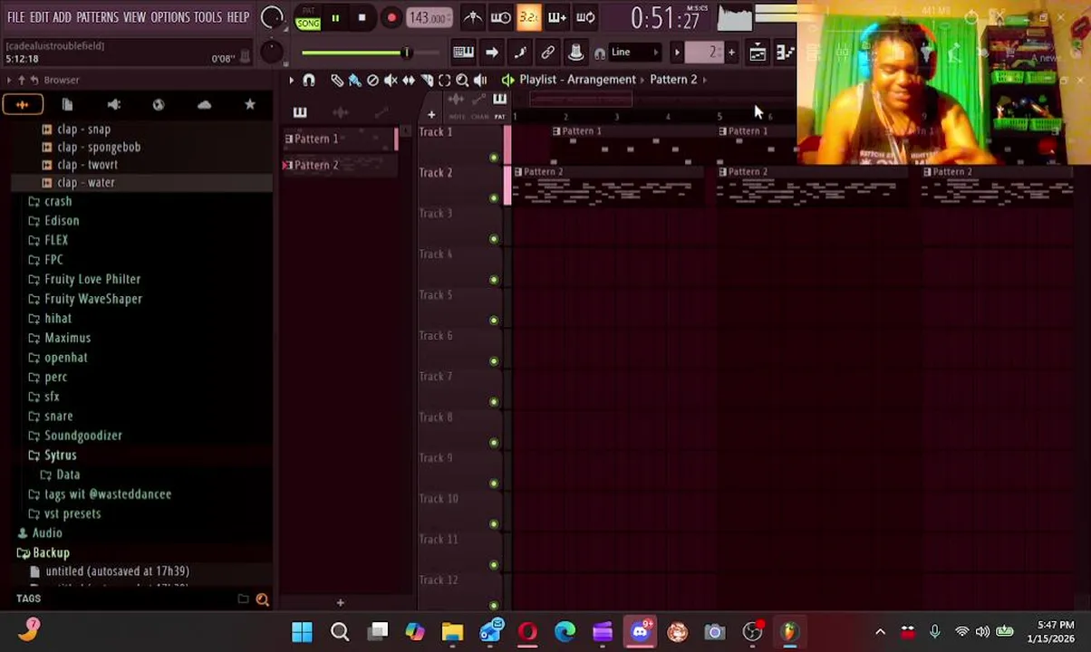
Task: Select the Playback speaker tool in playlist
Action: coord(480,80)
